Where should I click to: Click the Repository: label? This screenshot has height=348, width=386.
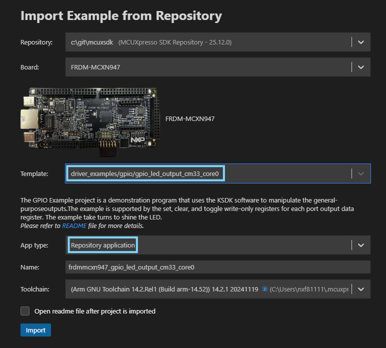pos(36,42)
